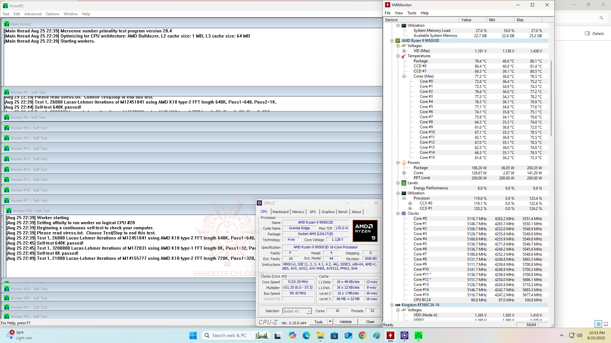Expand the VID (Max) voltage node
The image size is (611, 343).
[x=404, y=51]
